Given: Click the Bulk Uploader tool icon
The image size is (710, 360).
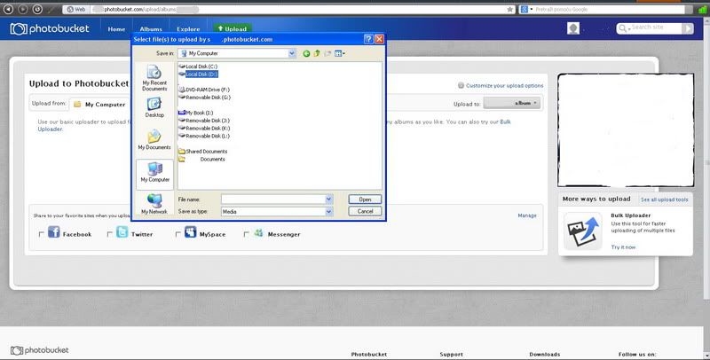Looking at the screenshot, I should (x=583, y=231).
